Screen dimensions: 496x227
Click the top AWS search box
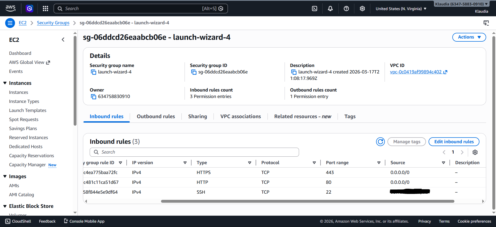pos(141,9)
